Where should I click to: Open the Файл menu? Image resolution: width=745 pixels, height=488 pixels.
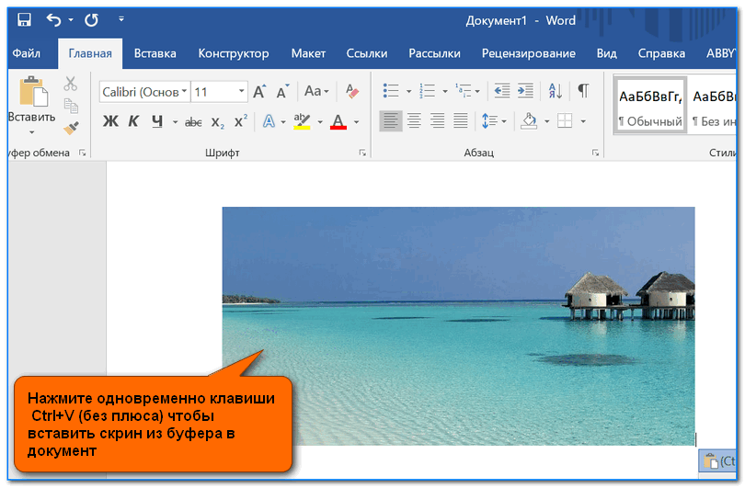[x=27, y=53]
